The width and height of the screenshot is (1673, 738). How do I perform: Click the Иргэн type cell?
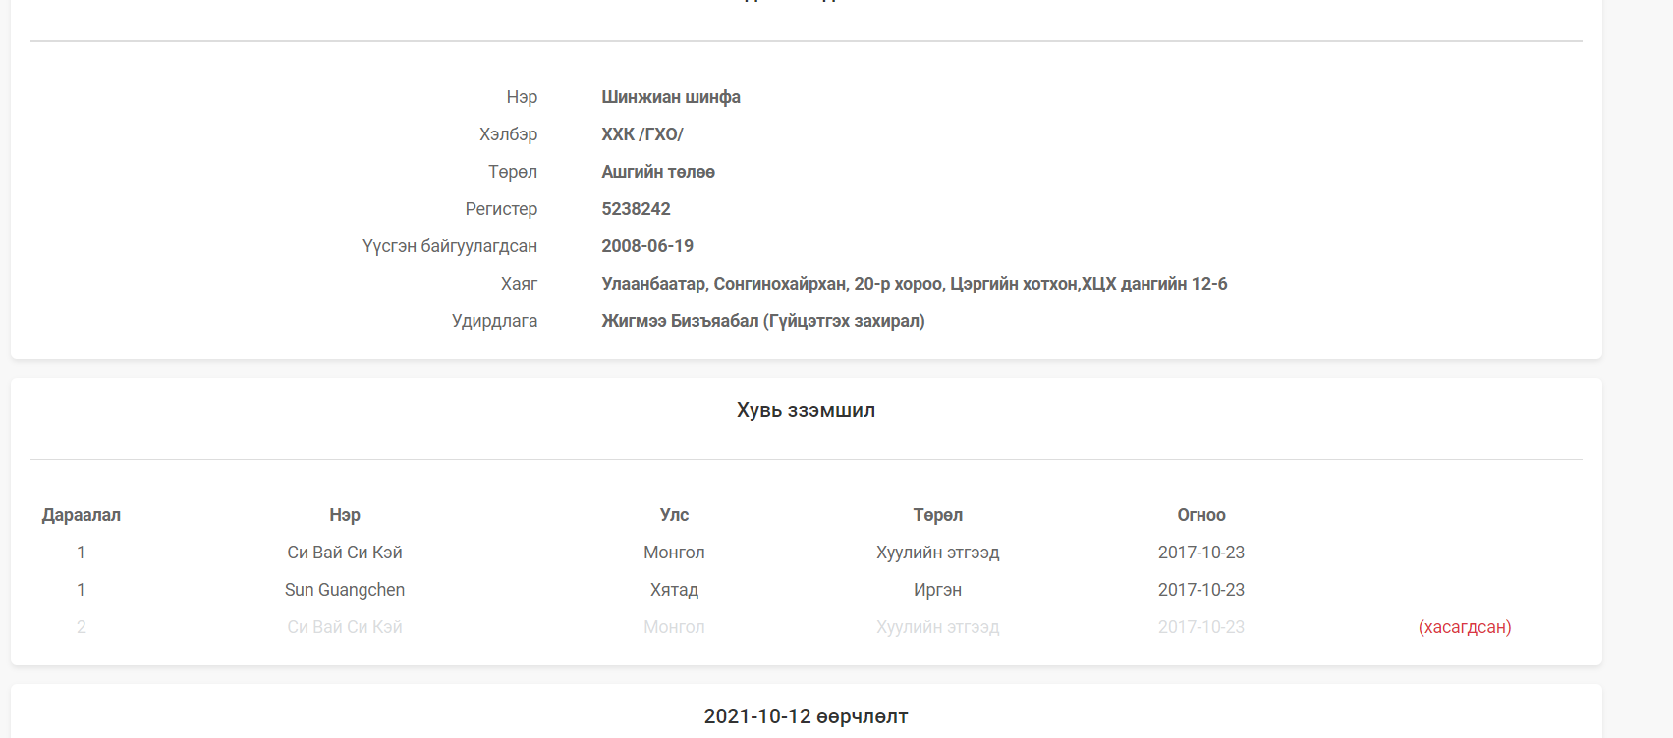click(937, 590)
